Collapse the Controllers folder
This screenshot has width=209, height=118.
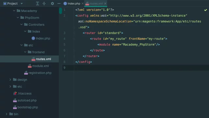(22, 24)
